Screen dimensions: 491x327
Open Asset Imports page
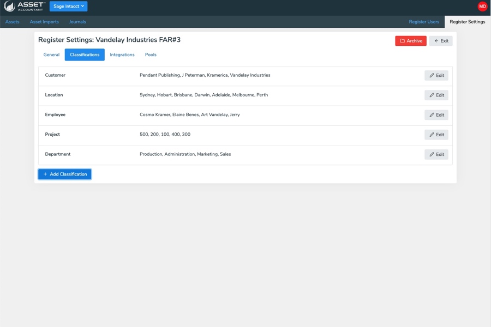pos(44,22)
